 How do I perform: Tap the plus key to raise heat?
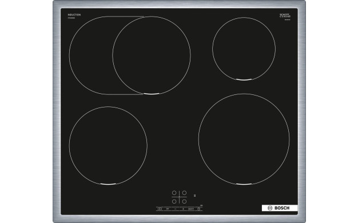[x=183, y=209]
